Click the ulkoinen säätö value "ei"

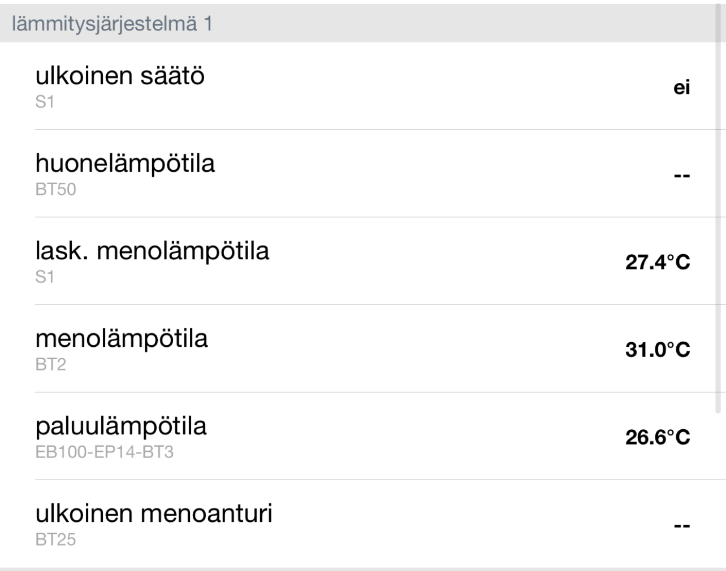point(681,88)
